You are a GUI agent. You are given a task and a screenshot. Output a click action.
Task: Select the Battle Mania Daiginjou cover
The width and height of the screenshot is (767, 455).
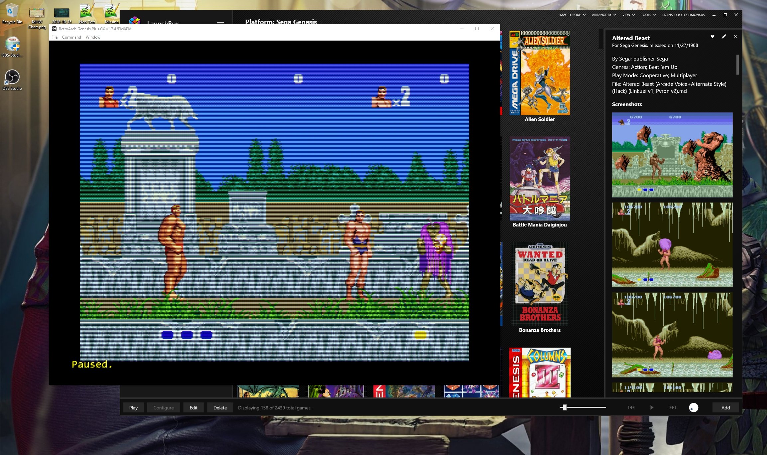coord(540,178)
